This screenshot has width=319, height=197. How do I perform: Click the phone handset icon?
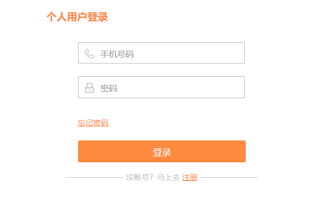click(90, 54)
